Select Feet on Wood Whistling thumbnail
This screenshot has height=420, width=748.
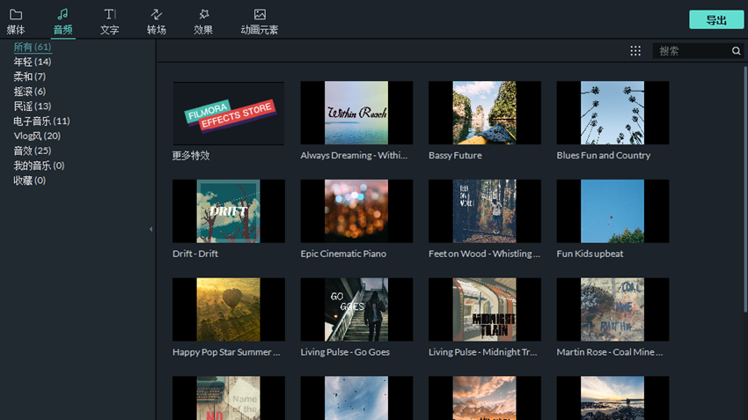pyautogui.click(x=485, y=211)
